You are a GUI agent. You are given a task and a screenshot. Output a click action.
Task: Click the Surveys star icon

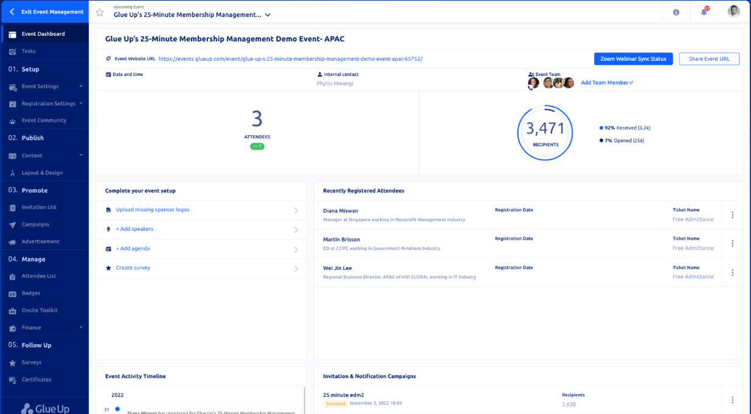[12, 362]
